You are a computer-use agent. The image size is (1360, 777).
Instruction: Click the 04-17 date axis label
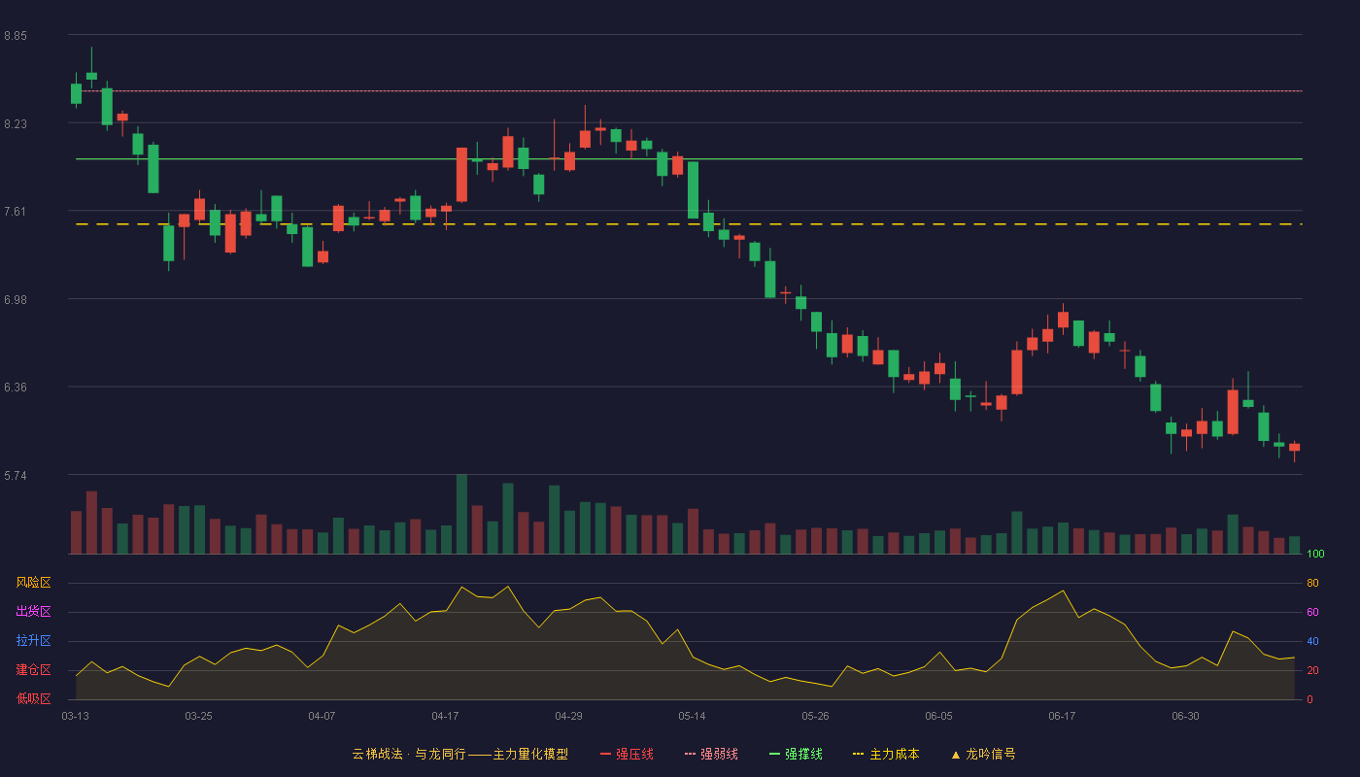(445, 716)
